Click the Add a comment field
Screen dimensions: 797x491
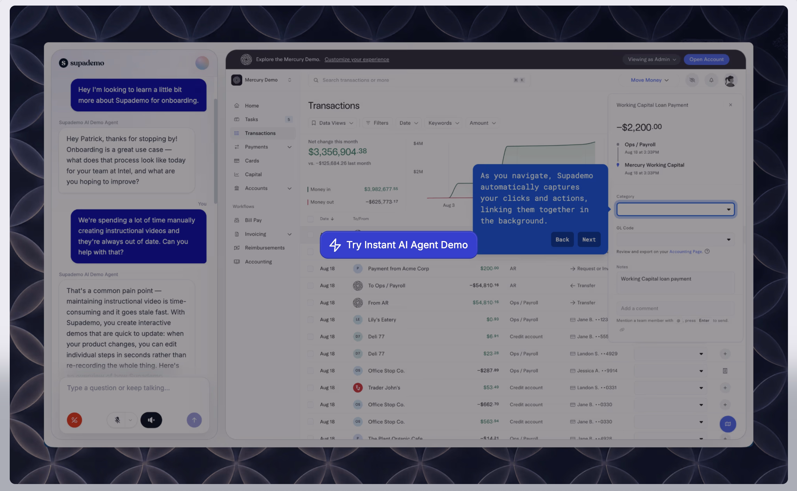675,308
